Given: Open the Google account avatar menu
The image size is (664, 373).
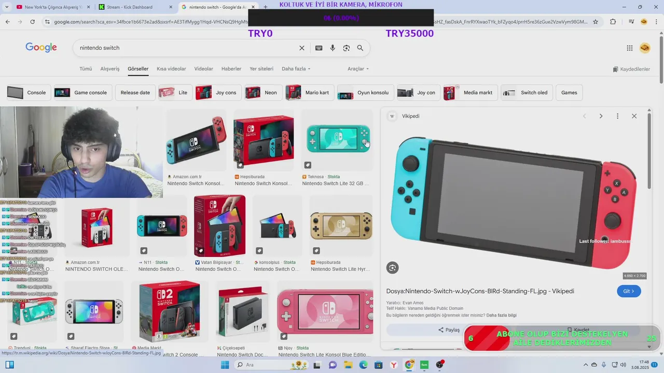Looking at the screenshot, I should click(x=645, y=48).
